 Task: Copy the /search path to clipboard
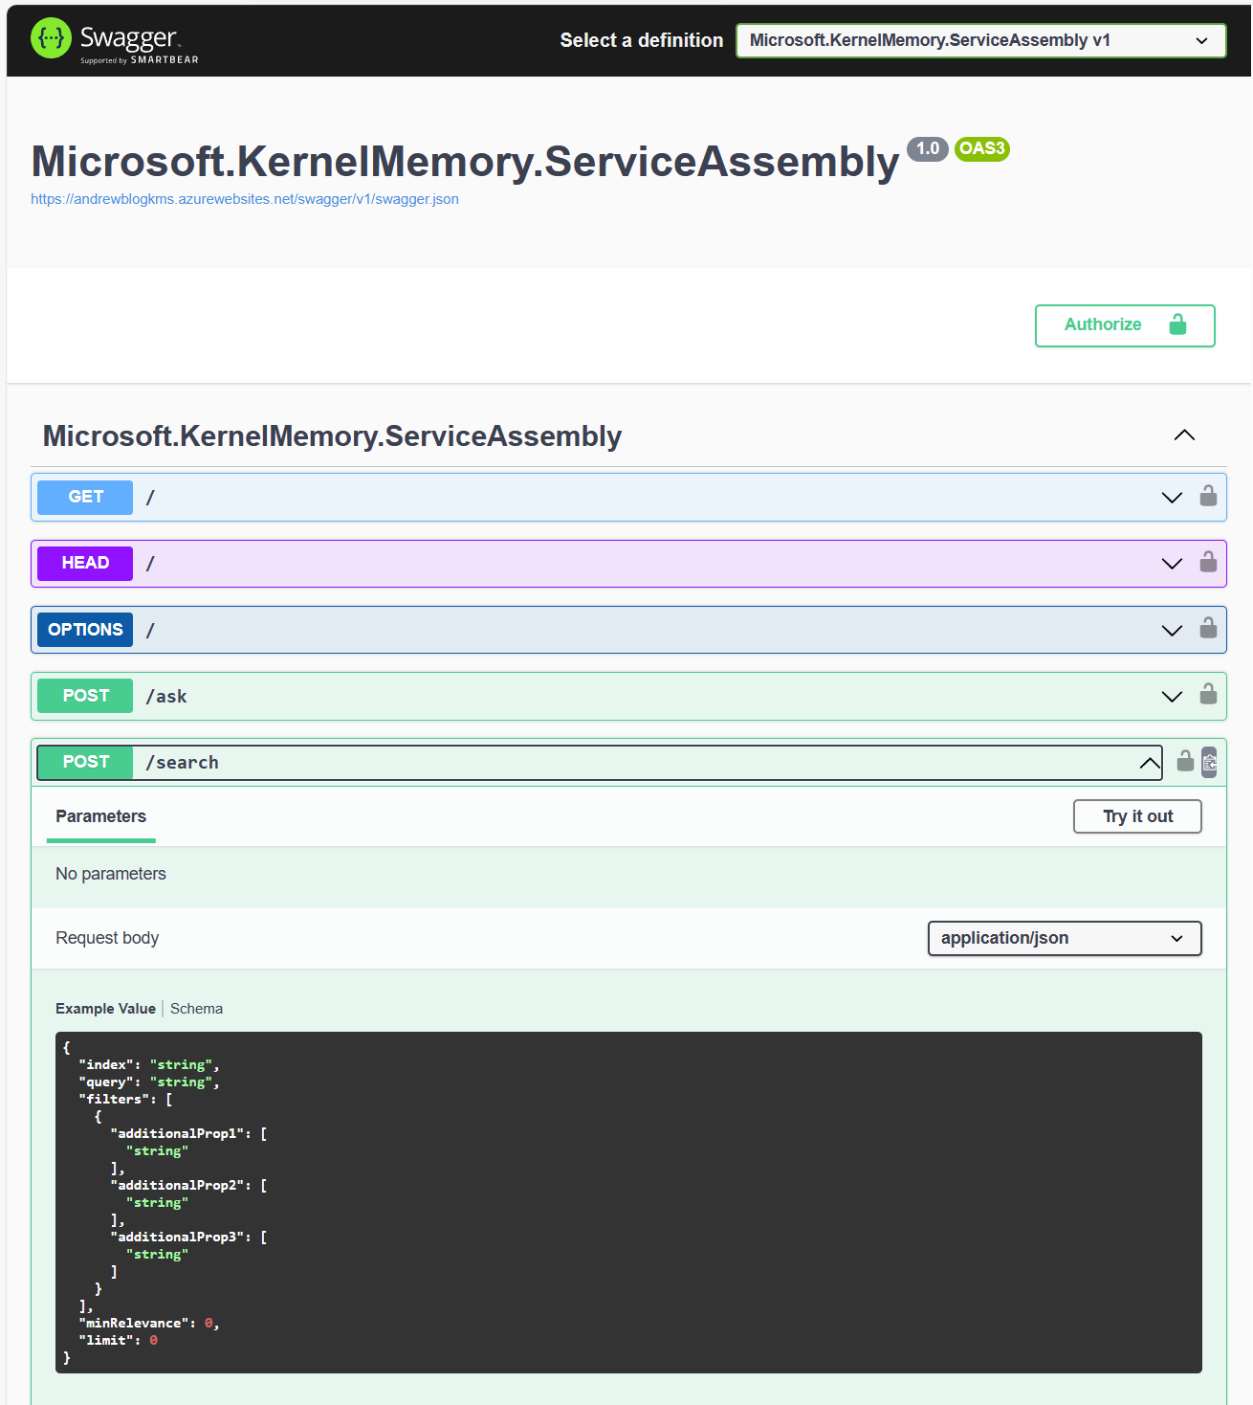click(x=1209, y=762)
